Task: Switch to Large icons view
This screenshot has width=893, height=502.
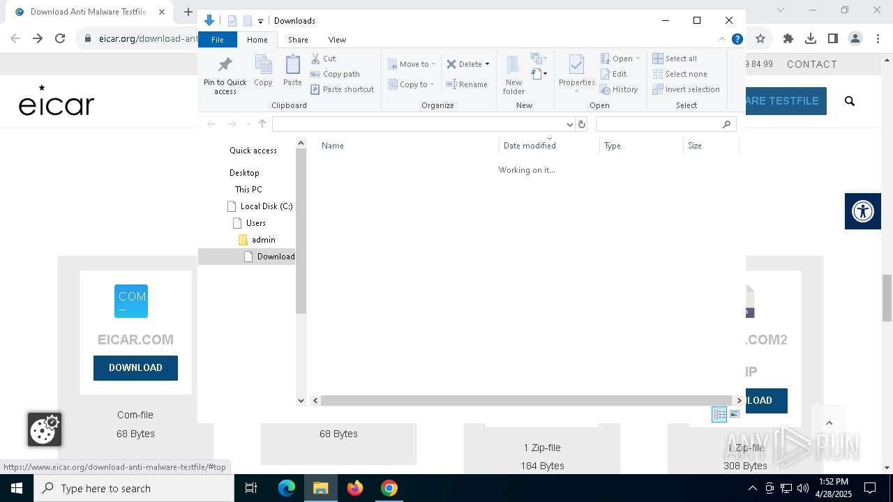Action: [735, 414]
